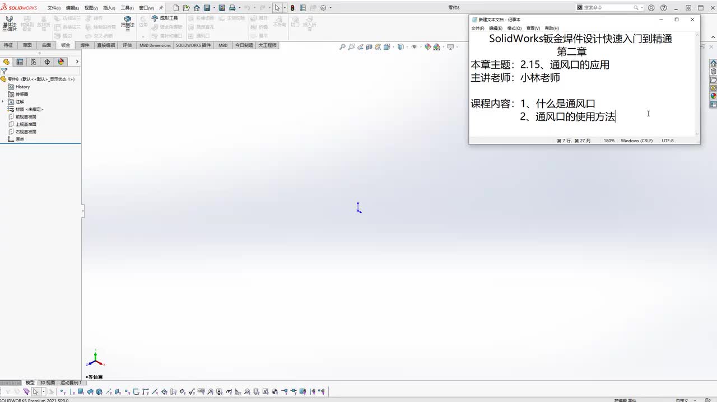Expand the more-tabs arrow in feature panel
The width and height of the screenshot is (717, 402).
click(77, 62)
